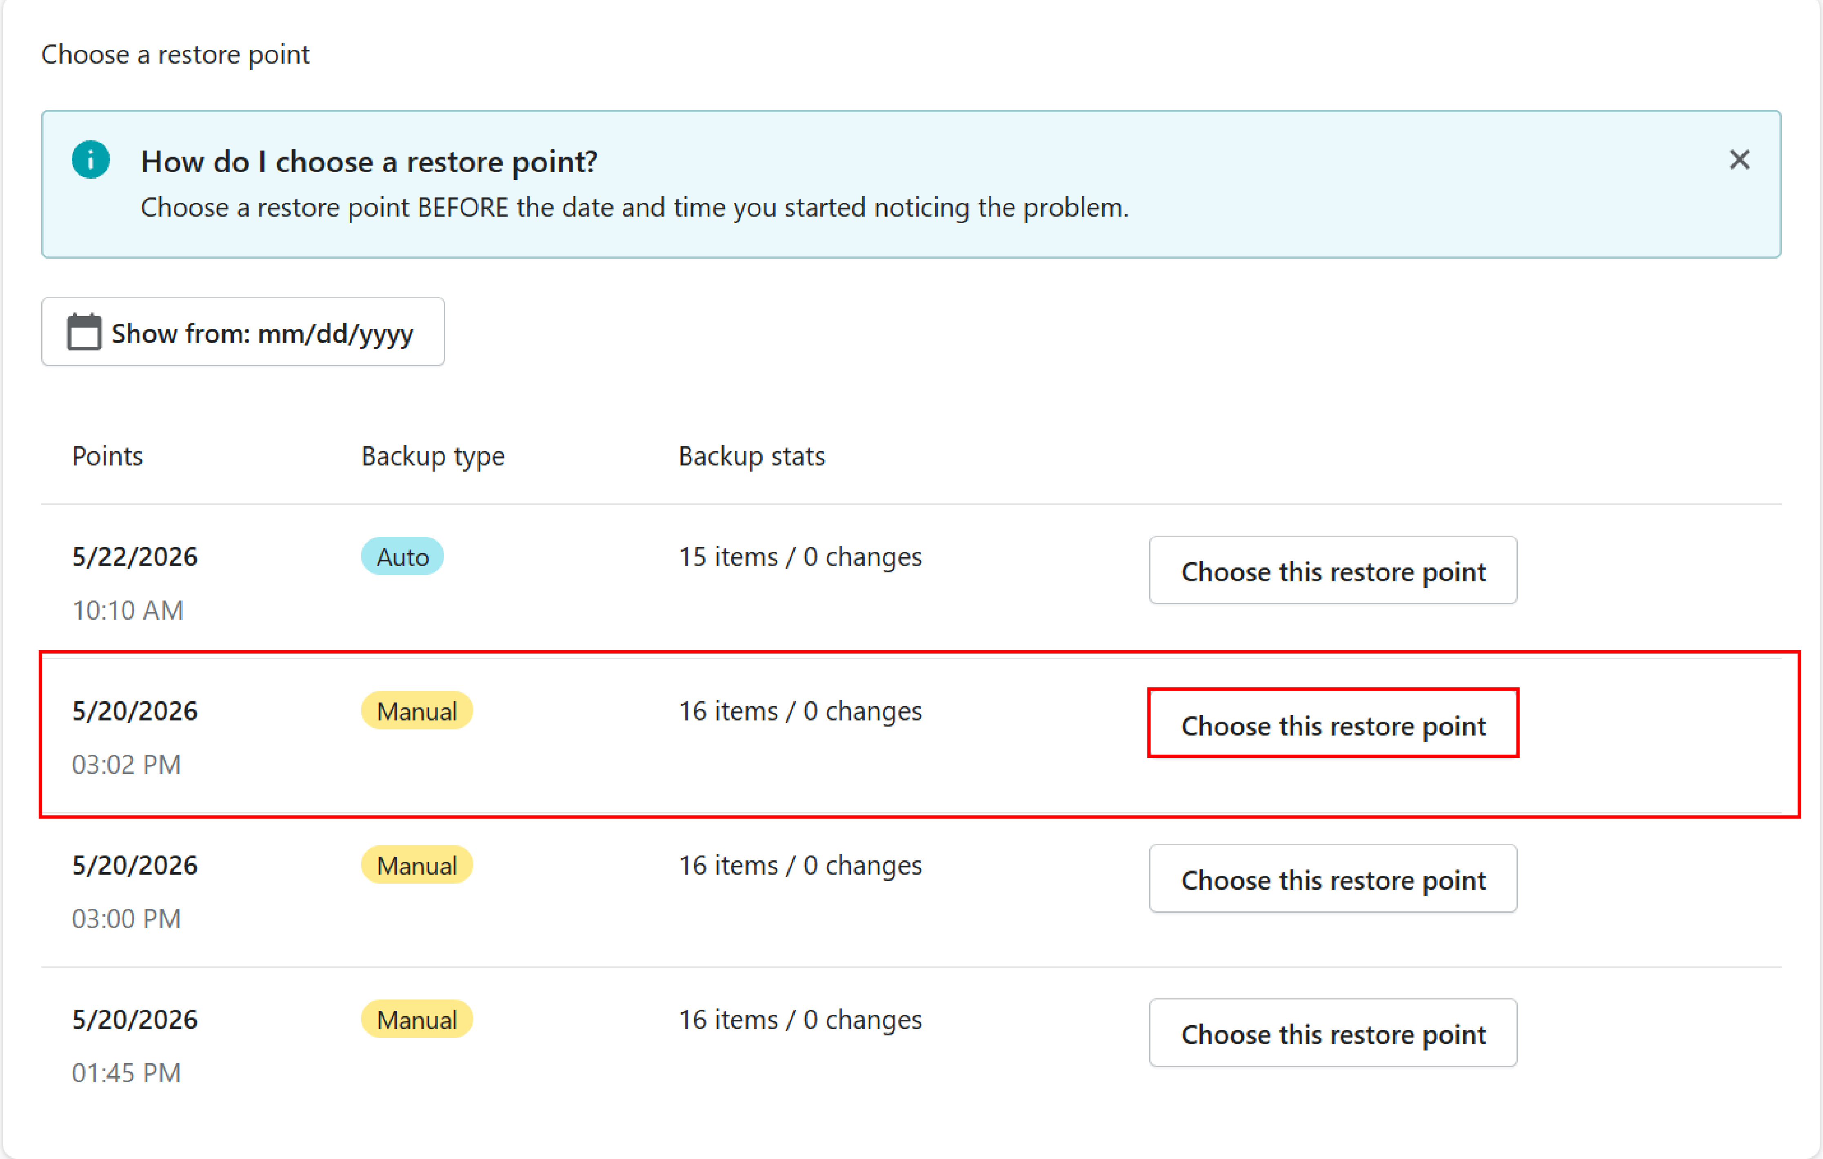Click the 03:02 PM time text
1823x1159 pixels.
tap(127, 765)
